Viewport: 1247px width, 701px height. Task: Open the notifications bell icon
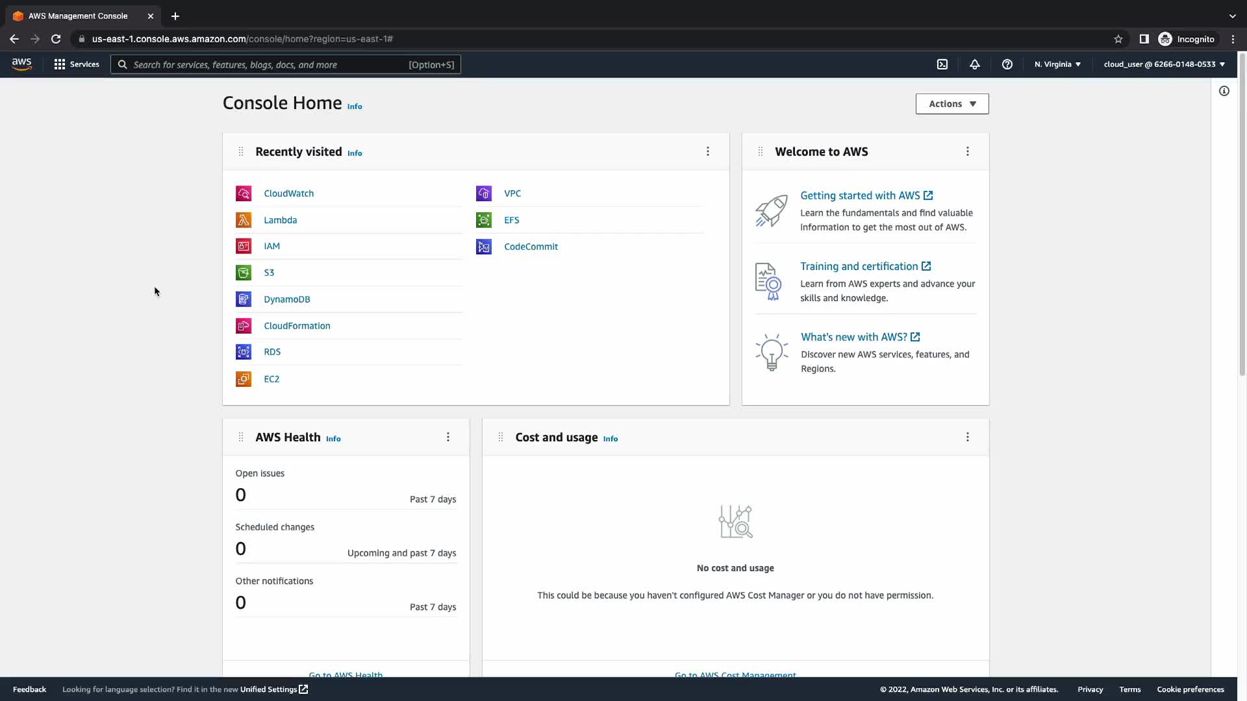(x=975, y=64)
